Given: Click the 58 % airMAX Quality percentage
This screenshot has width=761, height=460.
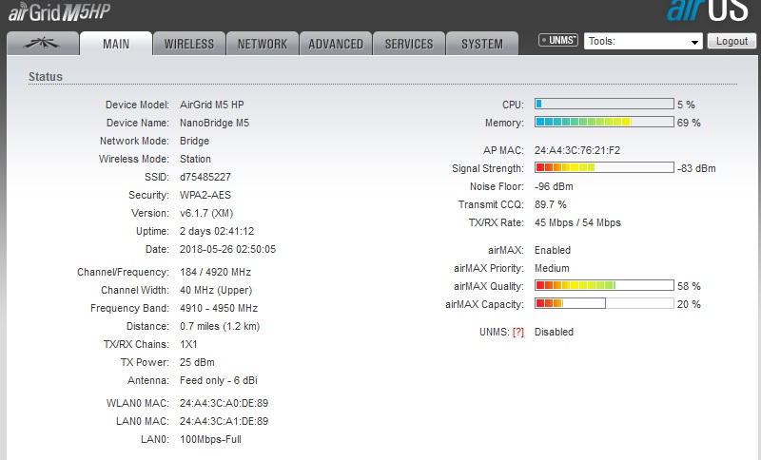Looking at the screenshot, I should (x=689, y=286).
